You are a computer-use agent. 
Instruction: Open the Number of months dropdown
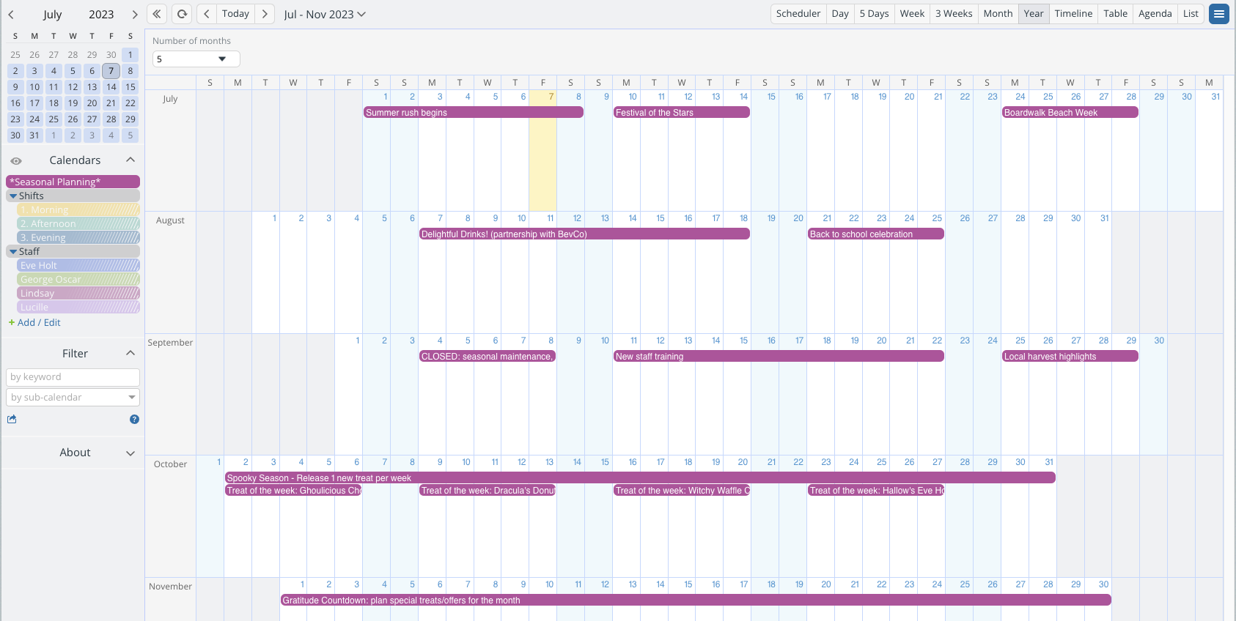(196, 59)
